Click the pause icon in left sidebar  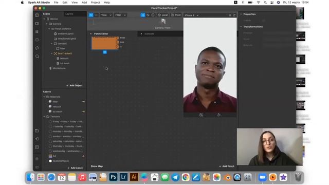[x=37, y=31]
